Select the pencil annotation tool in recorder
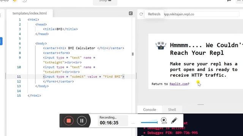This screenshot has width=243, height=136. point(174,121)
